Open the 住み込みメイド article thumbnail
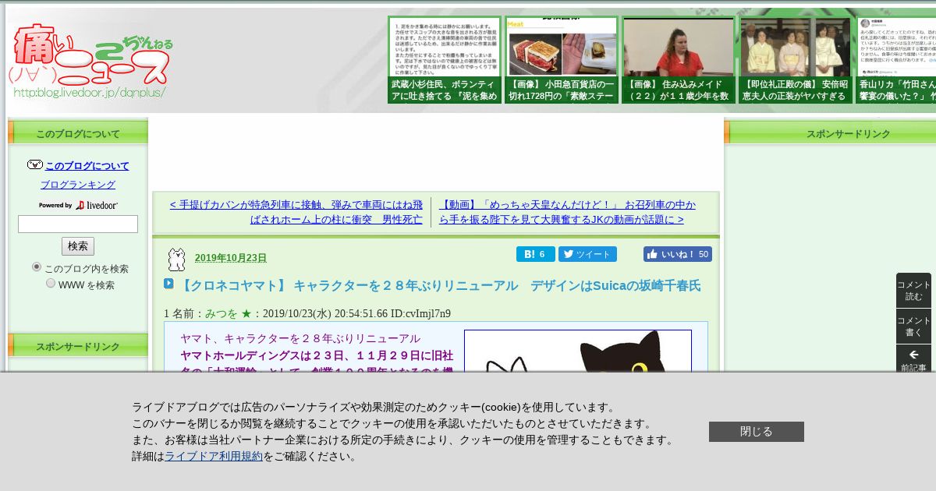 679,60
